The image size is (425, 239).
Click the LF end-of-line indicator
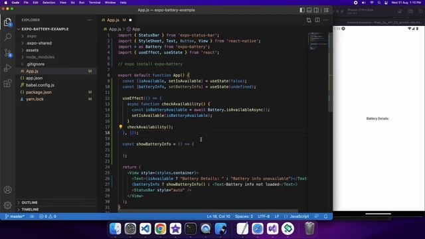pos(277,216)
